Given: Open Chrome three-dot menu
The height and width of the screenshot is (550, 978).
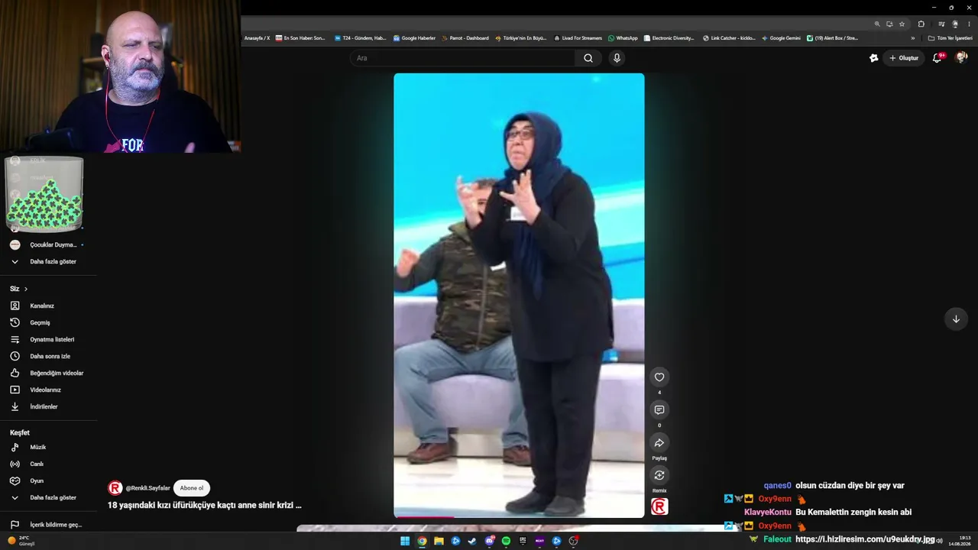Looking at the screenshot, I should pyautogui.click(x=969, y=24).
